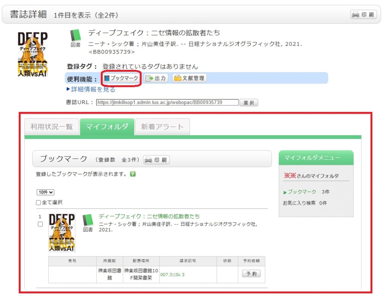Switch to the 利用状況一覧 tab
The width and height of the screenshot is (390, 302).
point(51,127)
